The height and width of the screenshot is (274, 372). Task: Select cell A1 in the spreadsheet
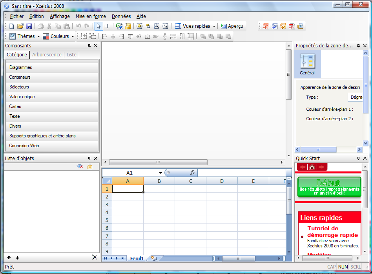tap(128, 189)
